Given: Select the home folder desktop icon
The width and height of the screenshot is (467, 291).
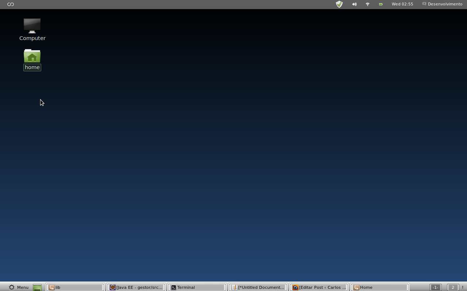Looking at the screenshot, I should click(x=32, y=60).
